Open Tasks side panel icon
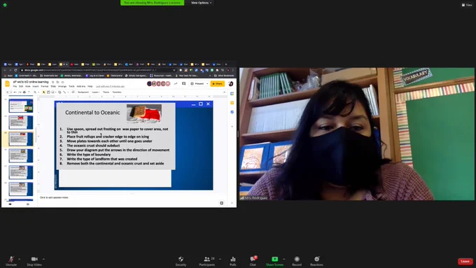Viewport: 476px width, 268px height. [232, 112]
